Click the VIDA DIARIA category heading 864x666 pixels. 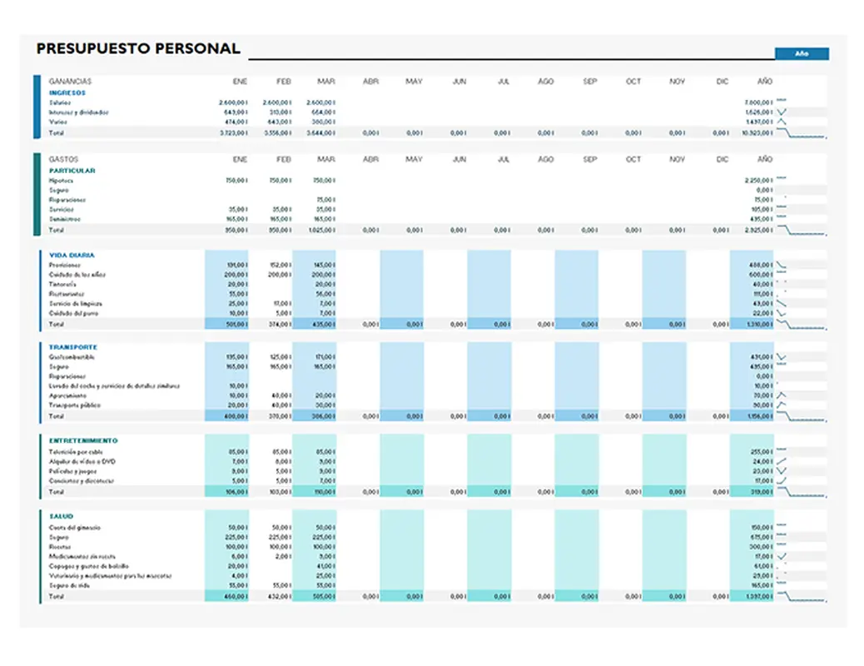[x=72, y=255]
